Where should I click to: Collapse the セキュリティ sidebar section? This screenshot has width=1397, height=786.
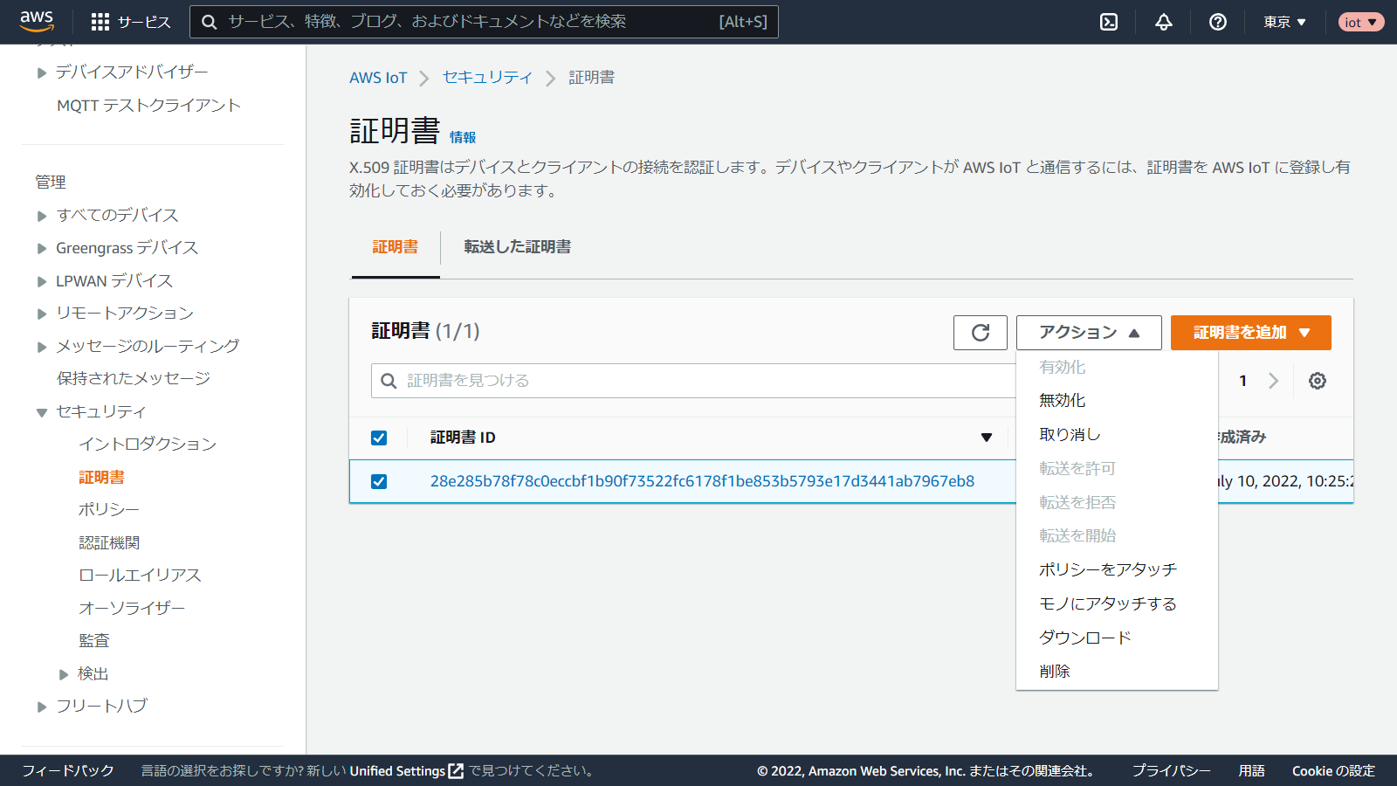pos(42,412)
